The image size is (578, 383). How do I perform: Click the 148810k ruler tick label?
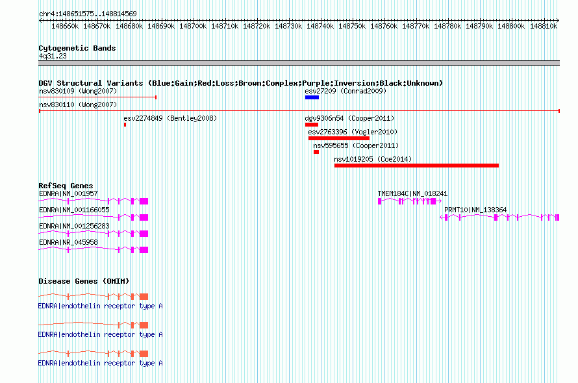click(x=544, y=26)
